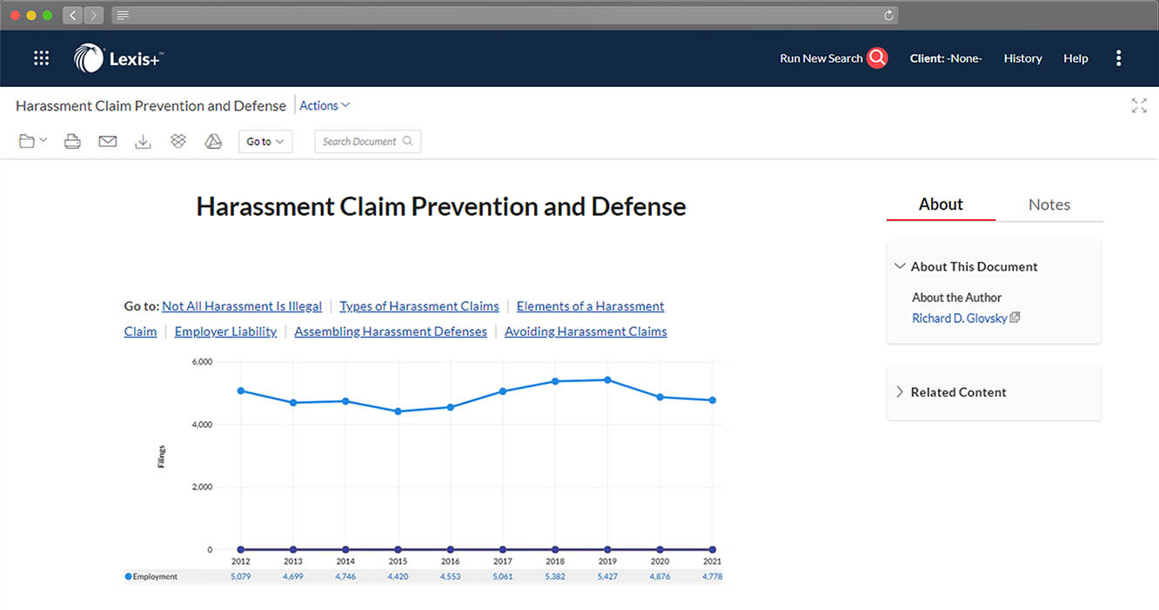
Task: Open the Go to dropdown
Action: coord(265,142)
